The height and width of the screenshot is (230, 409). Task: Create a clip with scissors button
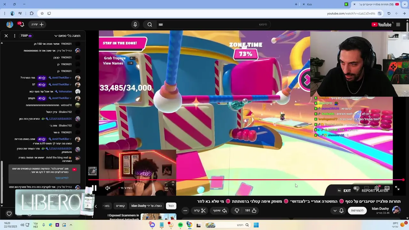(200, 211)
